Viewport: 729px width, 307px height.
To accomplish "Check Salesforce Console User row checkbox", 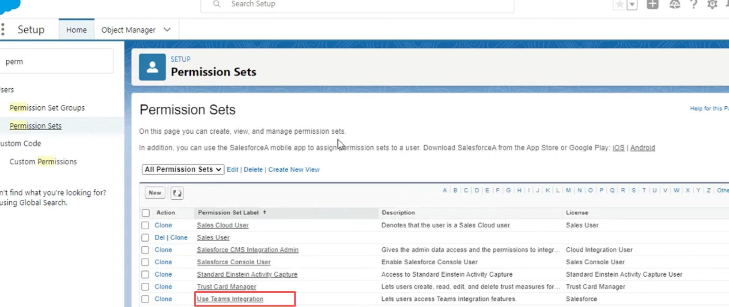I will 145,262.
